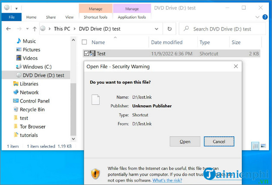Click the navigation pane scrollbar thumb

coord(73,109)
